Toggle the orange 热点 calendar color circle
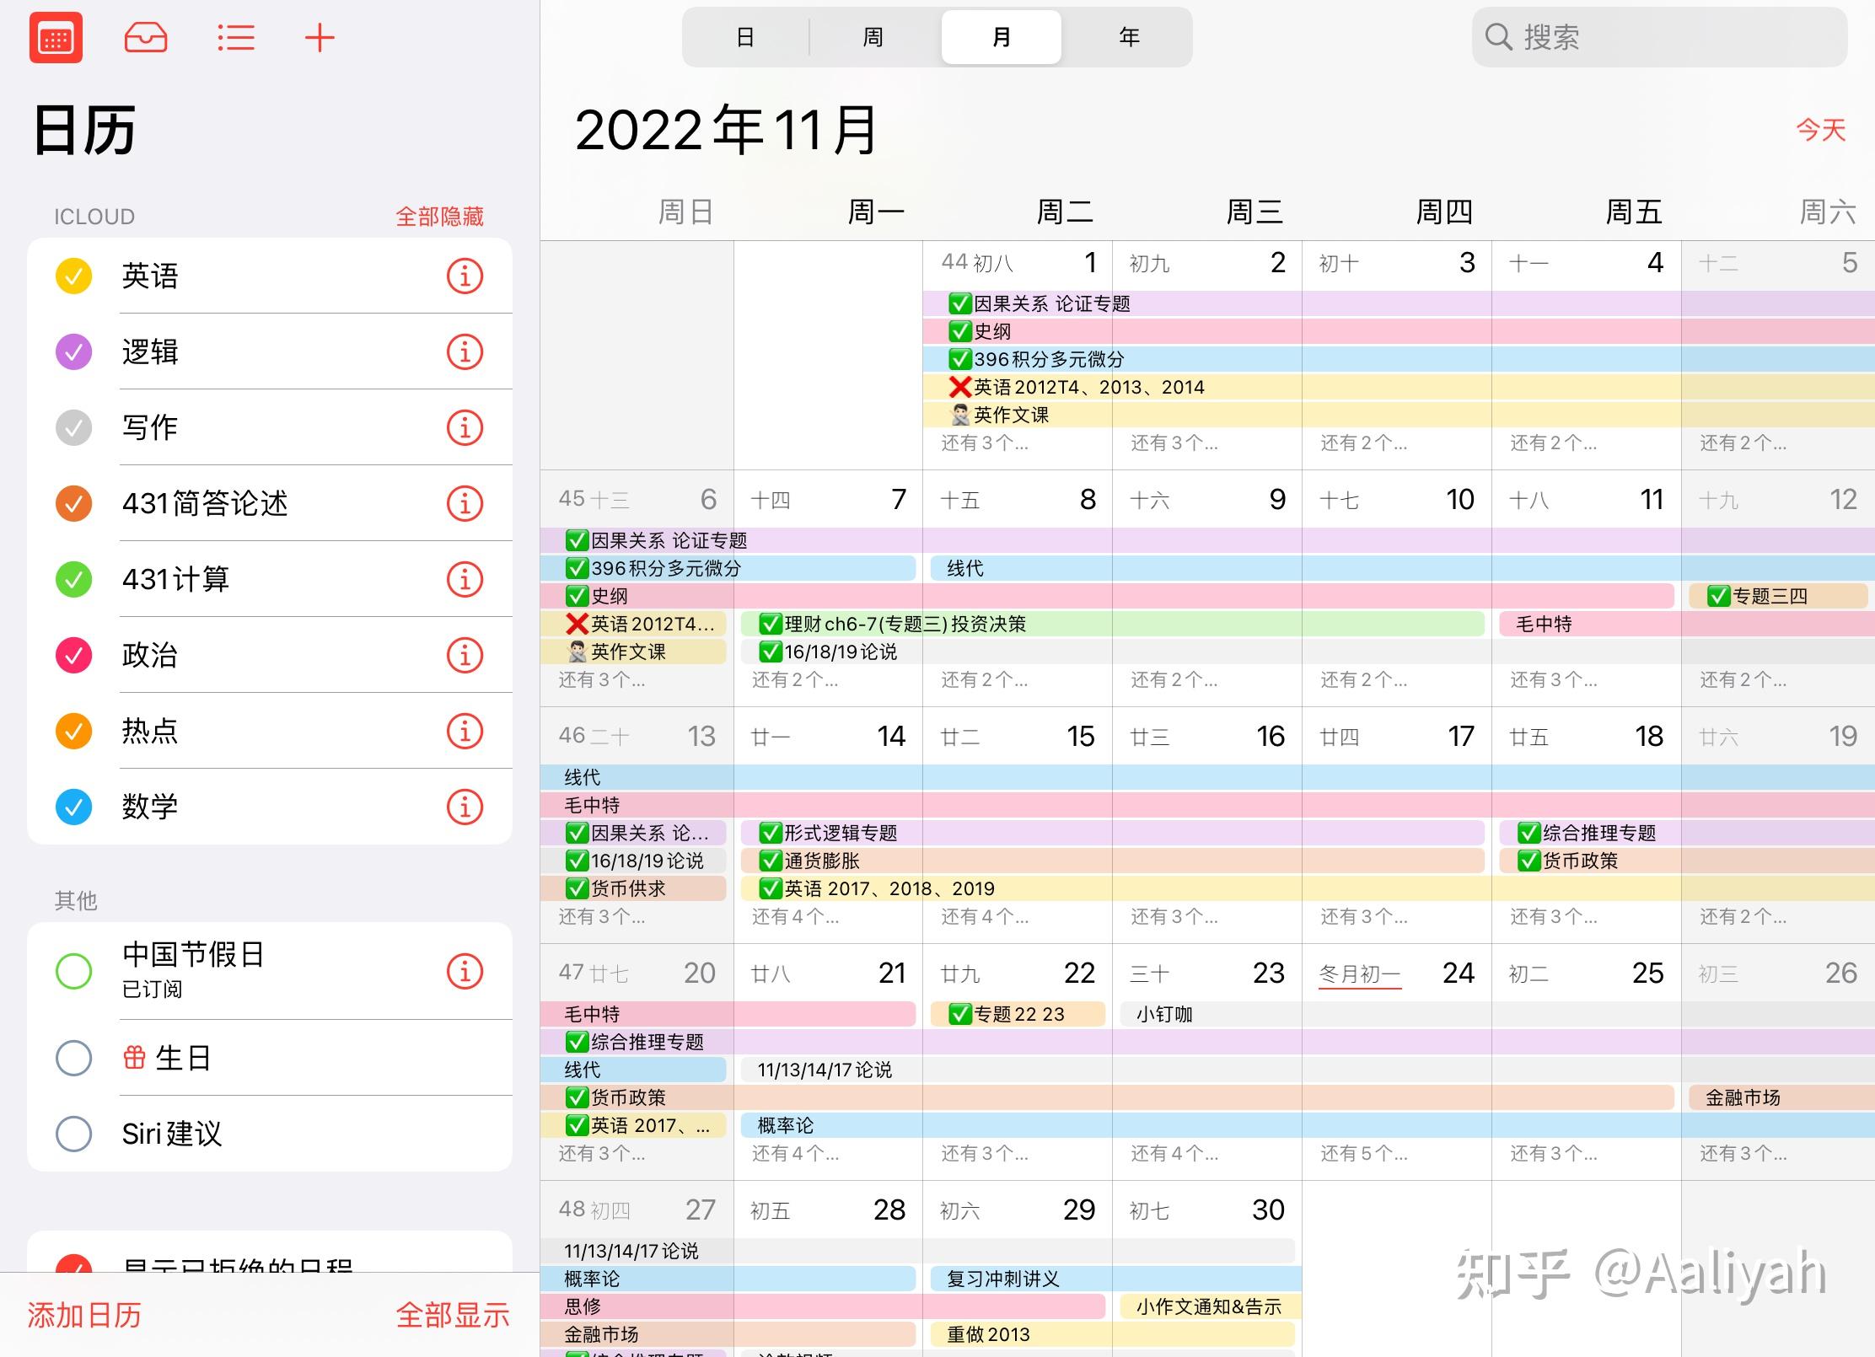The image size is (1875, 1357). [74, 732]
